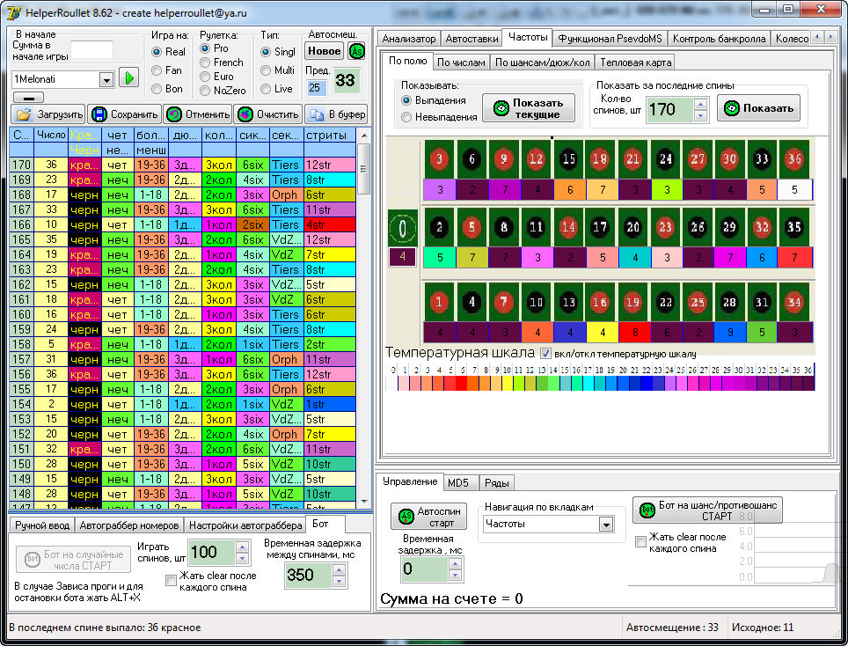Click the green zero roulette cell
Viewport: 848px width, 646px height.
point(402,227)
